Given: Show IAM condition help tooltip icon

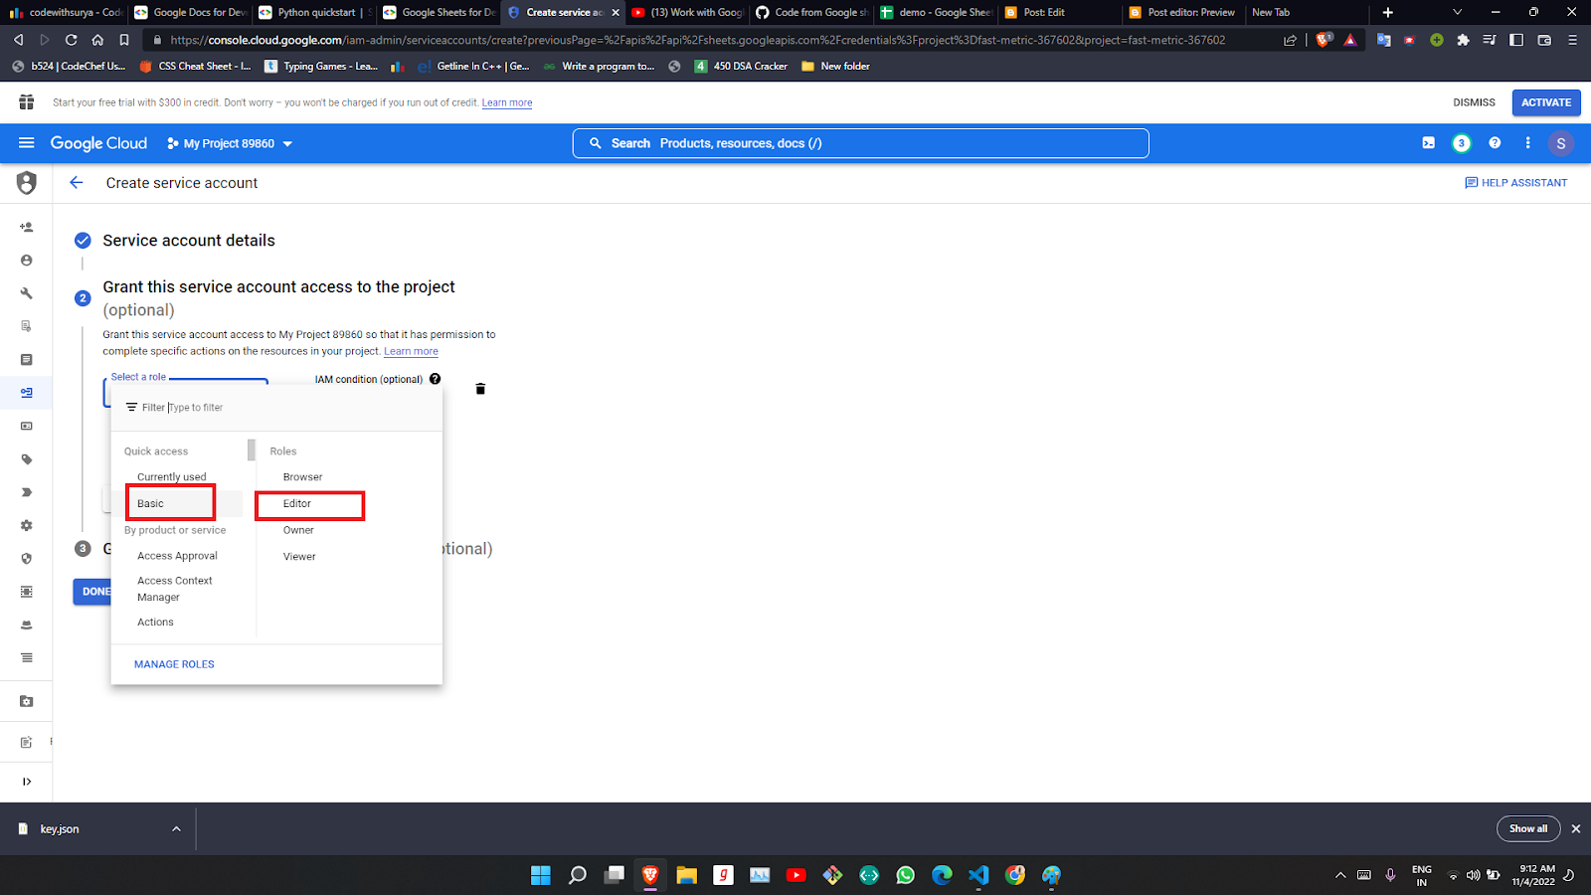Looking at the screenshot, I should click(435, 379).
